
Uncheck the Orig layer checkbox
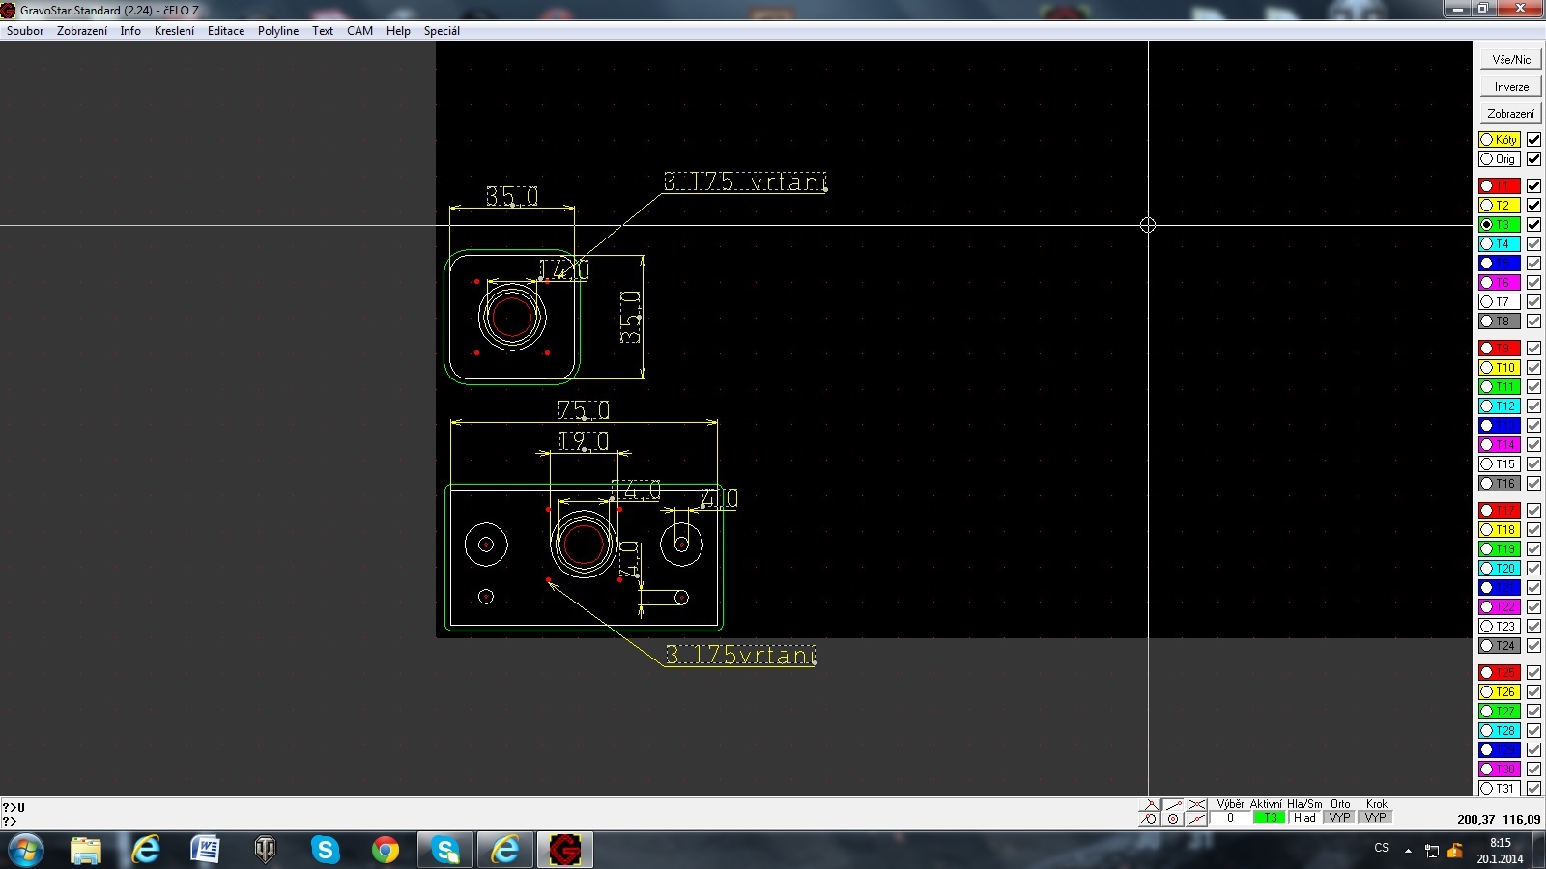[1533, 159]
